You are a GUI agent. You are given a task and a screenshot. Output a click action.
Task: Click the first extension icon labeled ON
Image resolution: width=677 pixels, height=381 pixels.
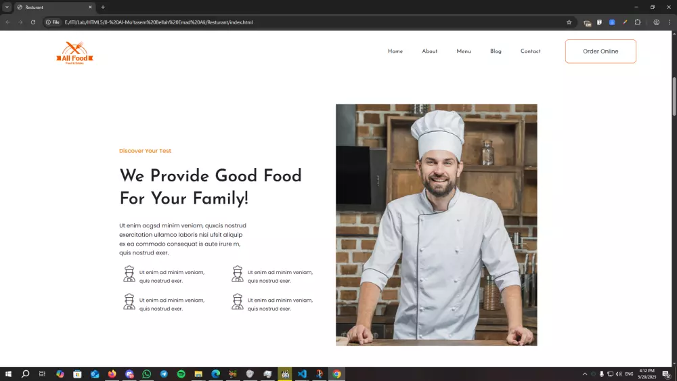[587, 22]
